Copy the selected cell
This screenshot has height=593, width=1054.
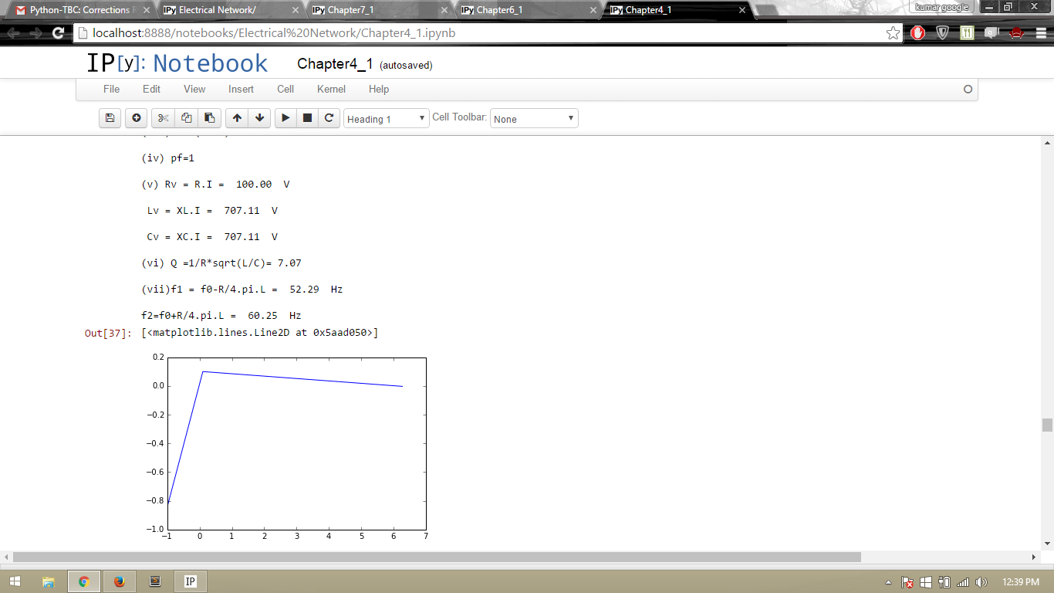click(186, 118)
